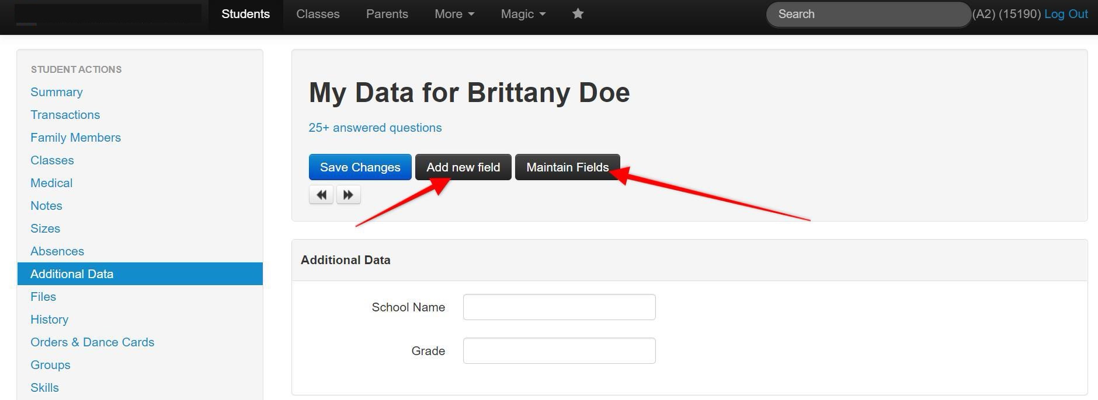This screenshot has width=1098, height=400.
Task: Open the Medical sidebar link
Action: click(x=51, y=183)
